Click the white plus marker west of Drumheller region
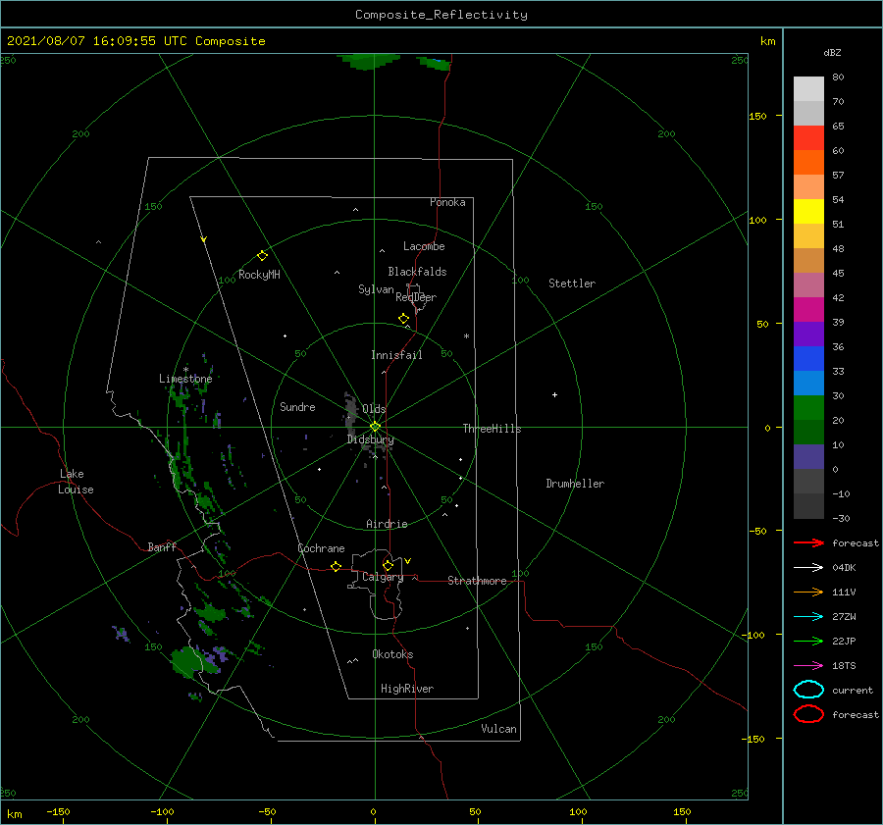This screenshot has height=825, width=883. pyautogui.click(x=554, y=394)
